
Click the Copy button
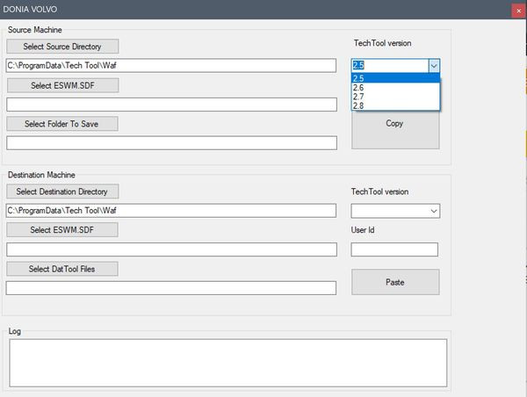click(394, 124)
